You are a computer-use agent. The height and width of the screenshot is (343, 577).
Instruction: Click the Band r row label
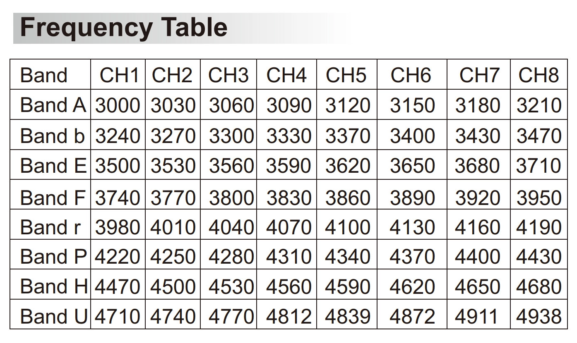point(50,227)
